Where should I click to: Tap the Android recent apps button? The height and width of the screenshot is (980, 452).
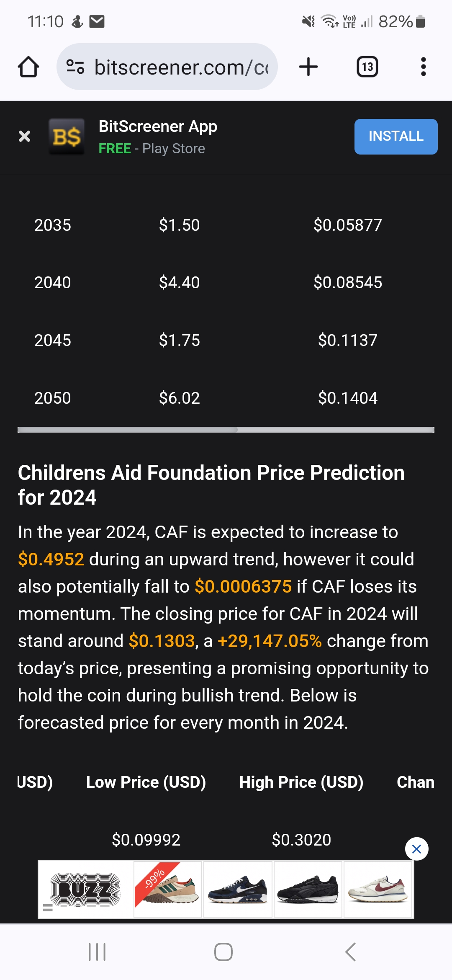click(x=97, y=952)
